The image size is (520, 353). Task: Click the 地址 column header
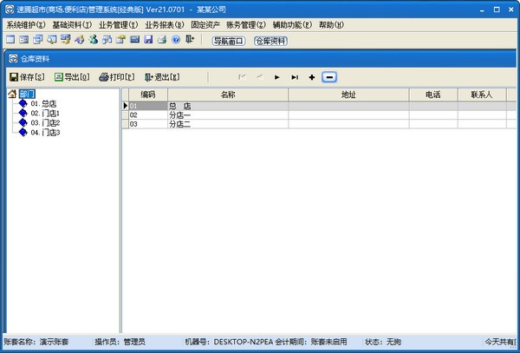[x=349, y=95]
